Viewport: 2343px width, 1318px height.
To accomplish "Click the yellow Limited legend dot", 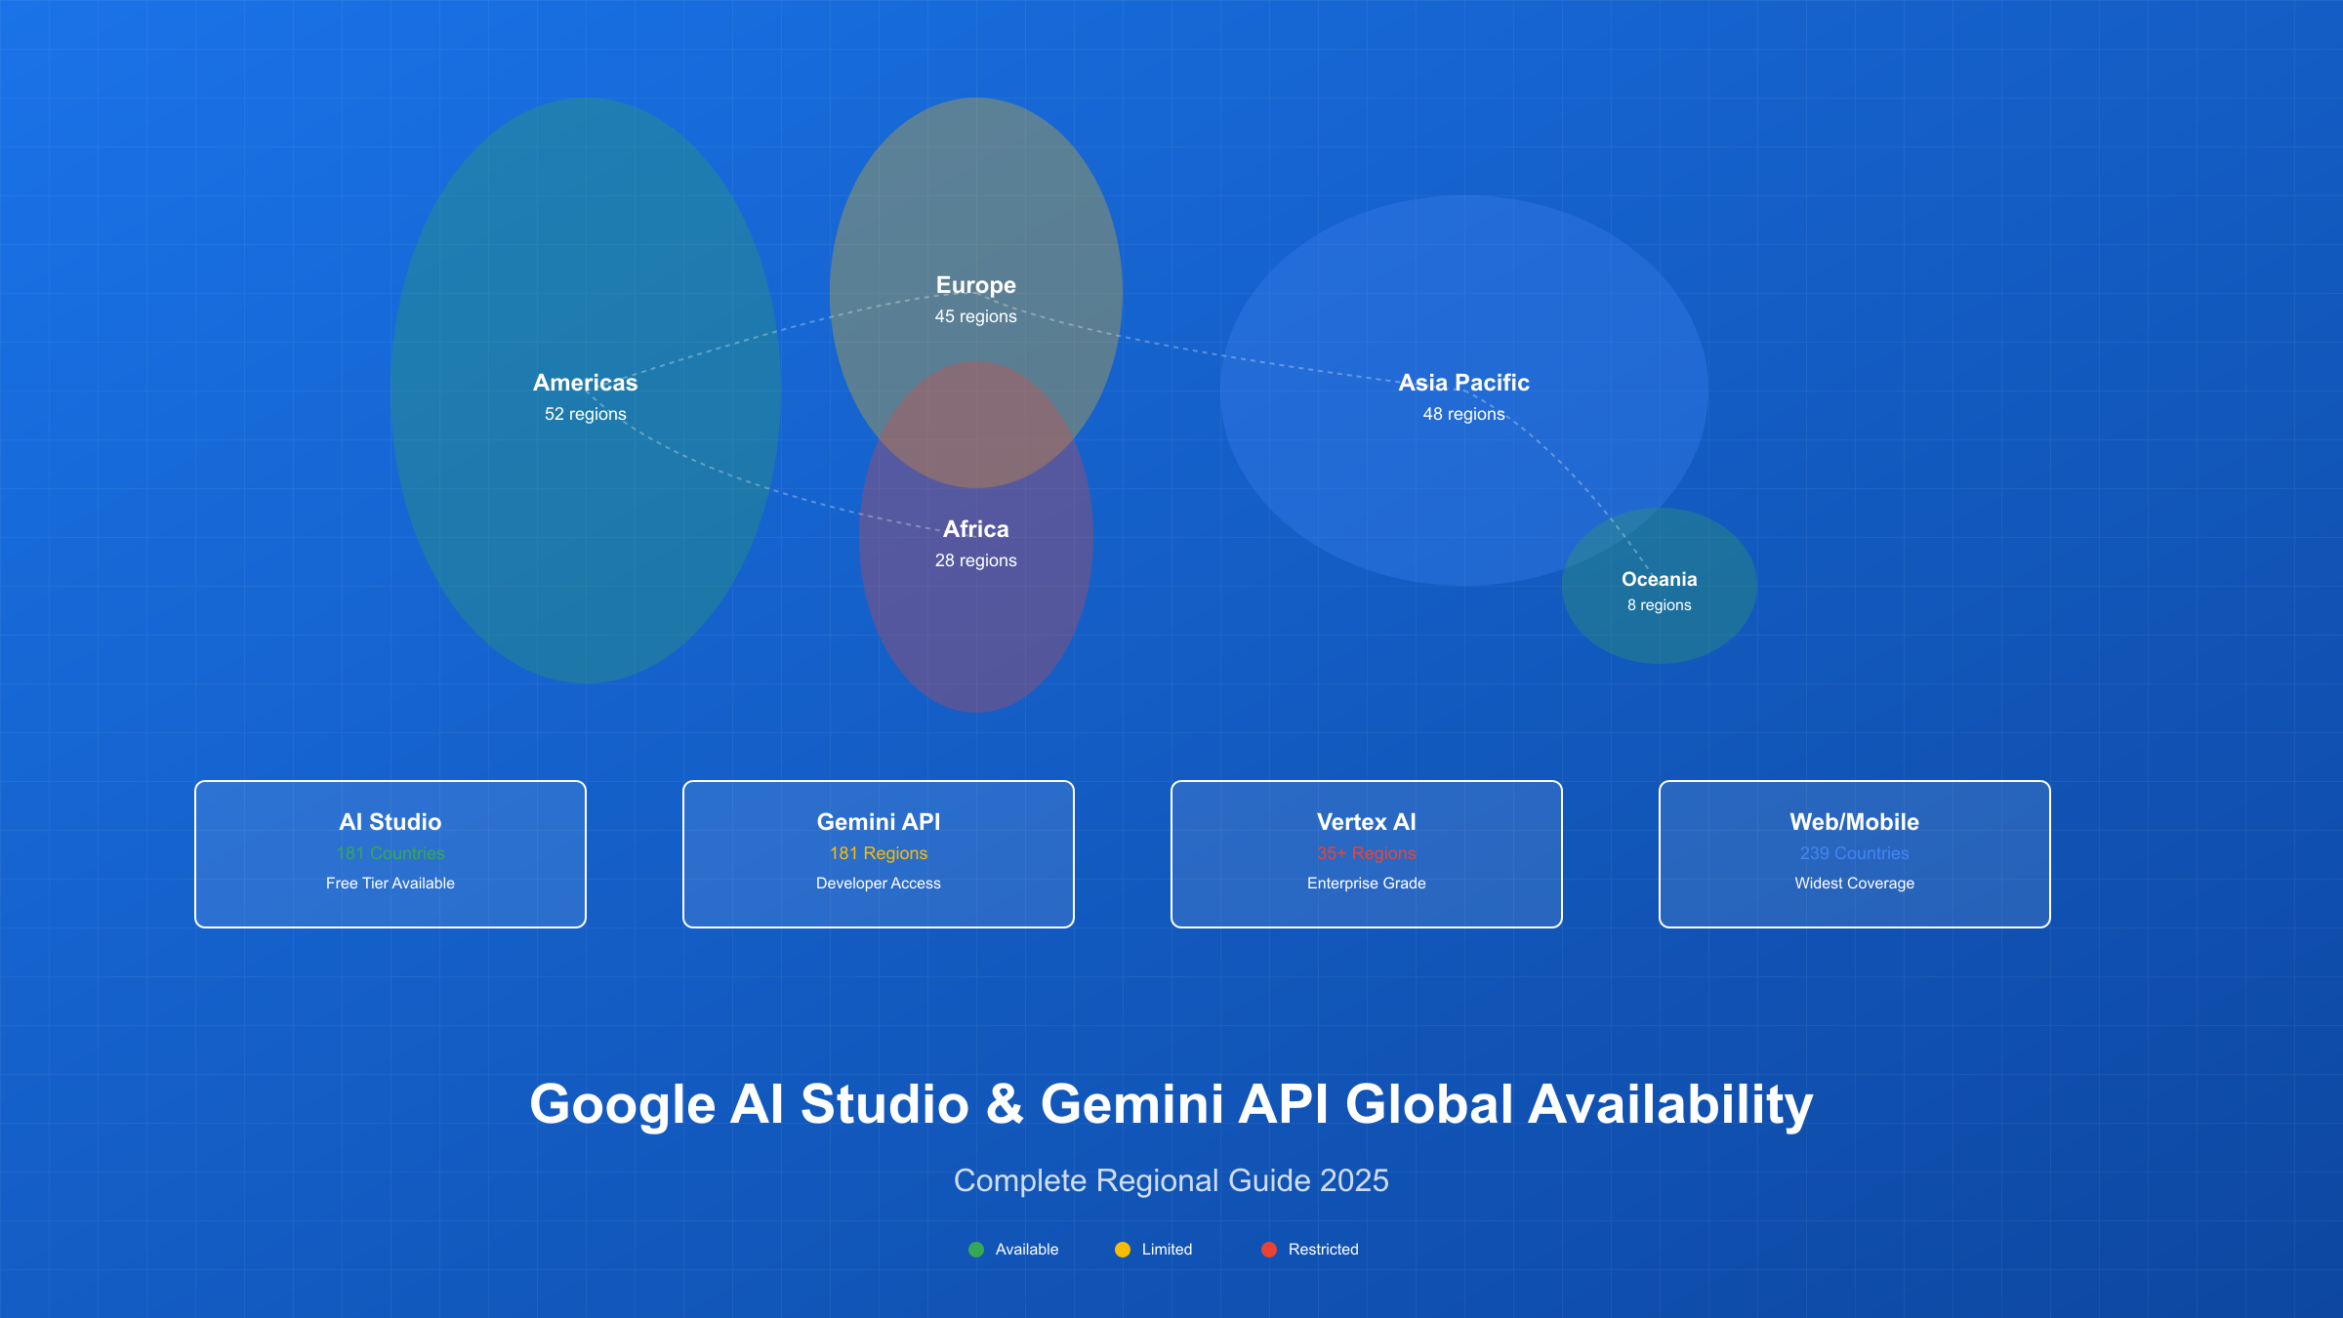I will pos(1124,1249).
